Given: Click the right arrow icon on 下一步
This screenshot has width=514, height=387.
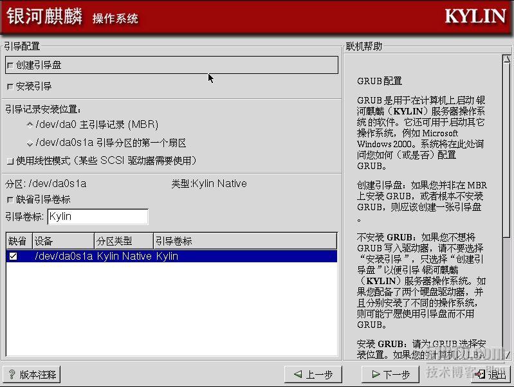Looking at the screenshot, I should tap(376, 374).
